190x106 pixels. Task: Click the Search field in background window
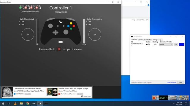click(142, 20)
